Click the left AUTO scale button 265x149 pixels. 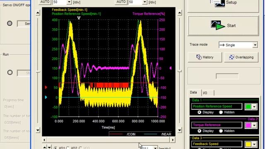click(45, 2)
